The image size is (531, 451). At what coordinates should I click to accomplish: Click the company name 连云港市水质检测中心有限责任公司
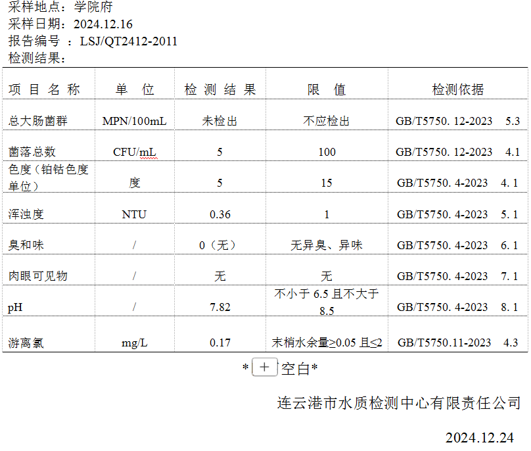tap(399, 403)
